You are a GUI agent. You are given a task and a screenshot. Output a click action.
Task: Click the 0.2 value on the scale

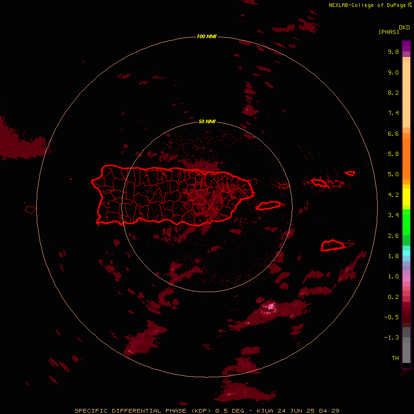coord(393,297)
